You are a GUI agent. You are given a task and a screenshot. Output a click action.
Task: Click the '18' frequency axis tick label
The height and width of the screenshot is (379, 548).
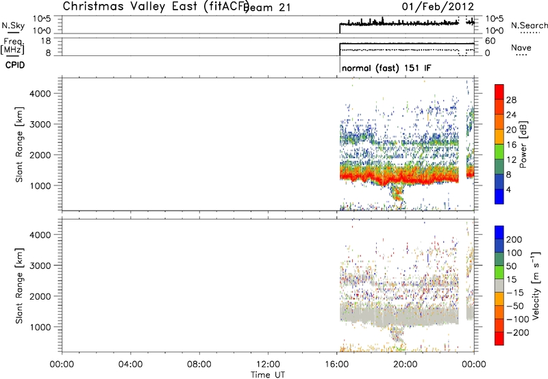click(45, 41)
